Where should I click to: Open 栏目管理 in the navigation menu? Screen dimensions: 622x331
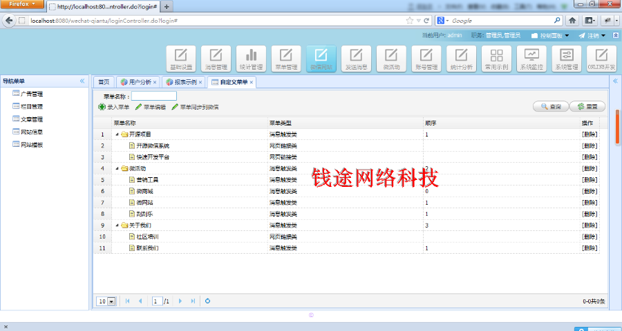tap(28, 106)
